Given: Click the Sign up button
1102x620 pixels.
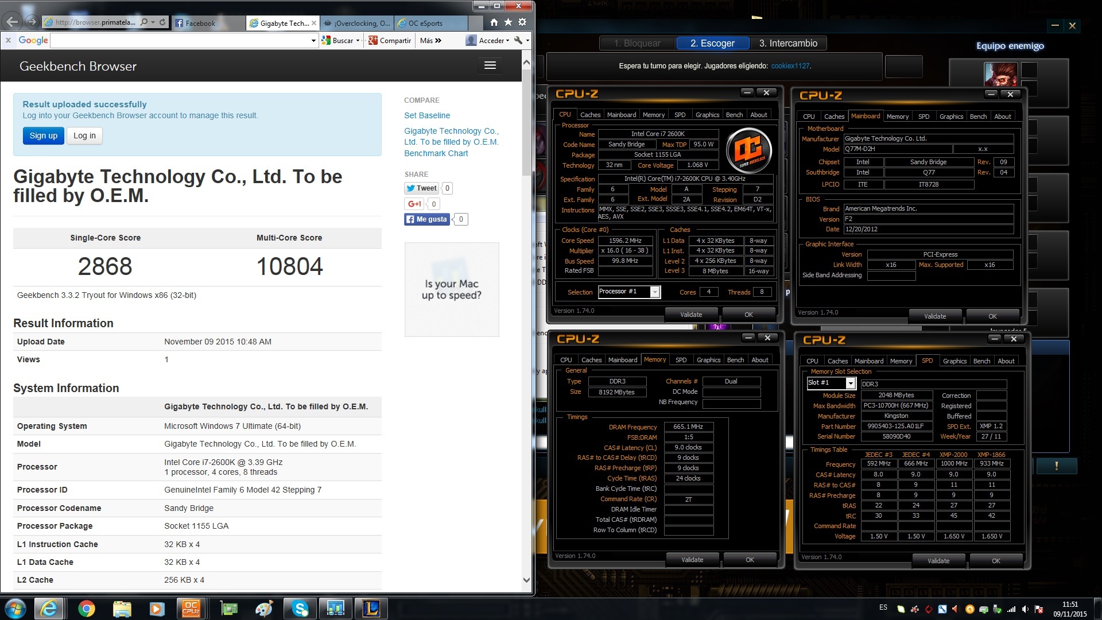Looking at the screenshot, I should click(x=44, y=135).
